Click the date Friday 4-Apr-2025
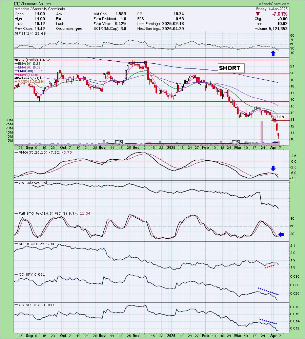Image resolution: width=305 pixels, height=339 pixels. click(272, 9)
